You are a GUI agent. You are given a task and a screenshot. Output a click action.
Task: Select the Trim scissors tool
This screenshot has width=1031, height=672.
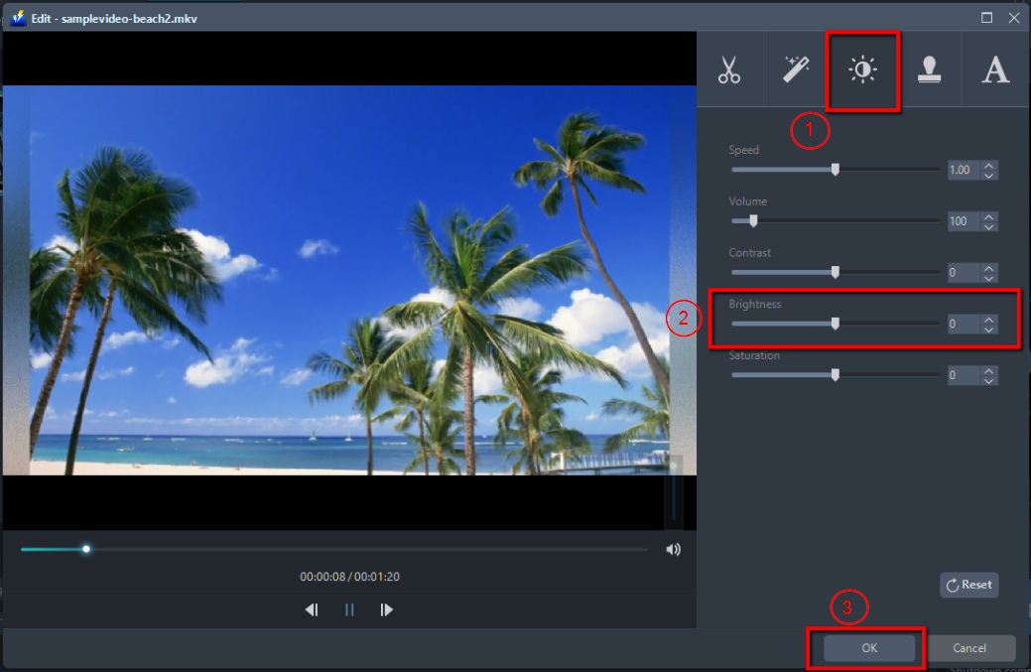729,69
